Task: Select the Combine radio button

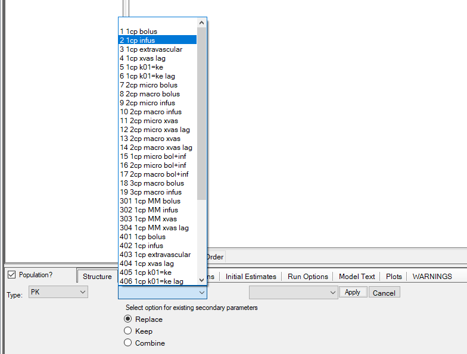Action: (x=127, y=343)
